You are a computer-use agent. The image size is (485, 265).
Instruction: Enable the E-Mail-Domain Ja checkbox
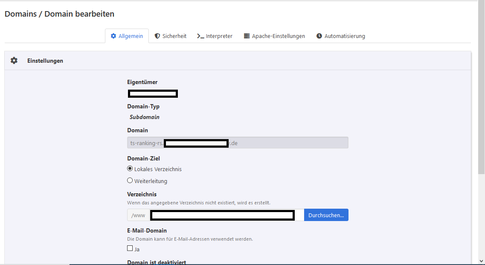[130, 248]
